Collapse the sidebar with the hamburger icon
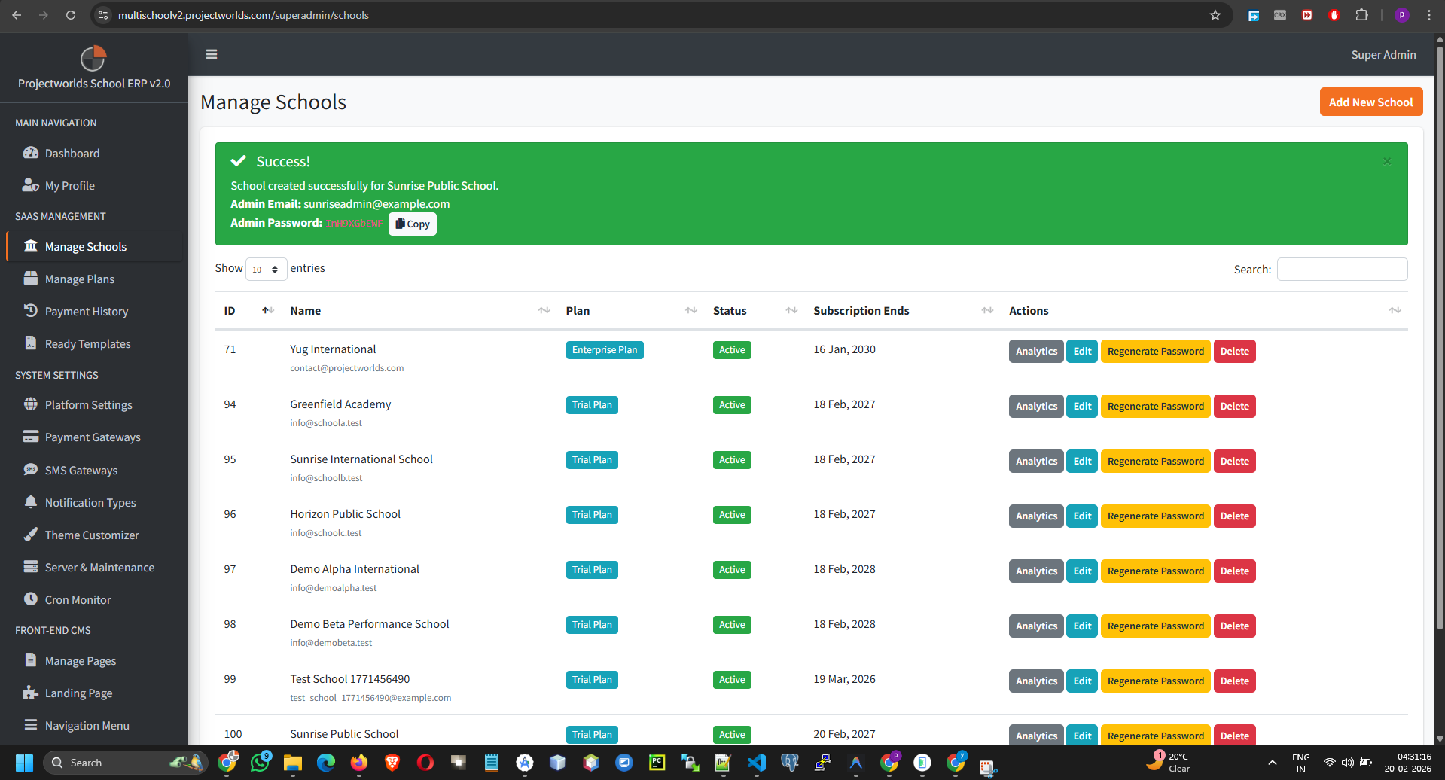The height and width of the screenshot is (780, 1445). click(x=211, y=54)
